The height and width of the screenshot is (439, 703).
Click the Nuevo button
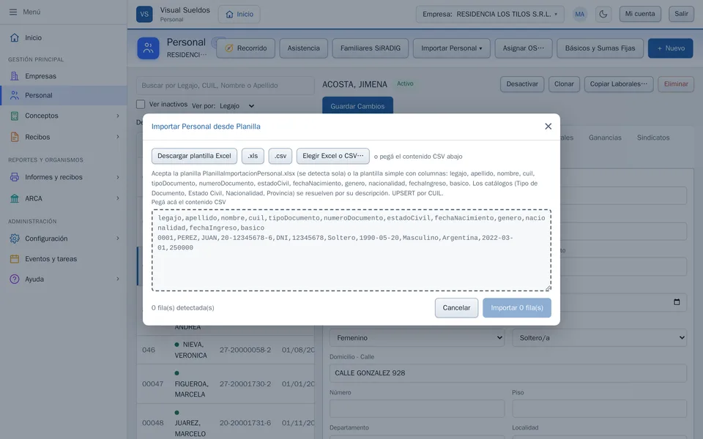pyautogui.click(x=670, y=48)
